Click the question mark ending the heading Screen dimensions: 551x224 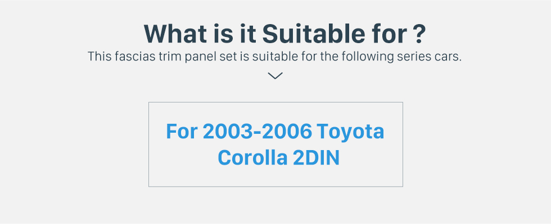pos(418,34)
